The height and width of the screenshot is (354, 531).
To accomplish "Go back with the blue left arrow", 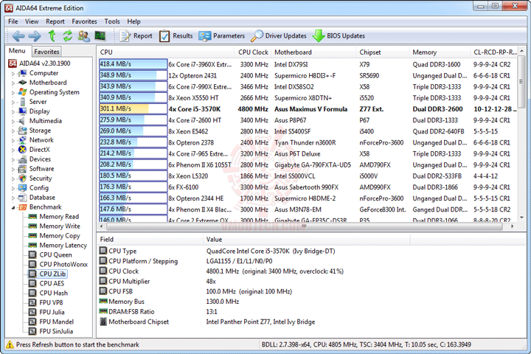I will pos(18,36).
